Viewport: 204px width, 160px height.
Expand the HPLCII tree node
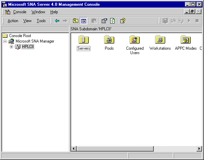[11, 47]
